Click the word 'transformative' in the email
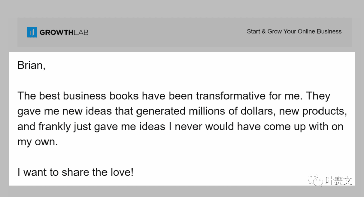This screenshot has width=364, height=197. point(231,96)
